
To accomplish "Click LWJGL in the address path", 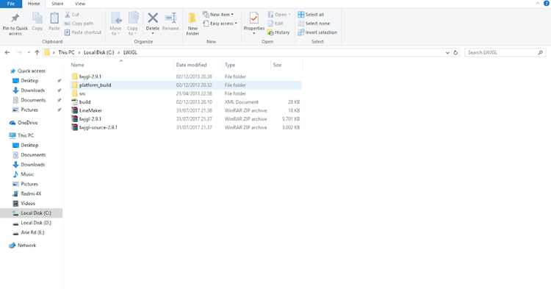I will click(130, 52).
